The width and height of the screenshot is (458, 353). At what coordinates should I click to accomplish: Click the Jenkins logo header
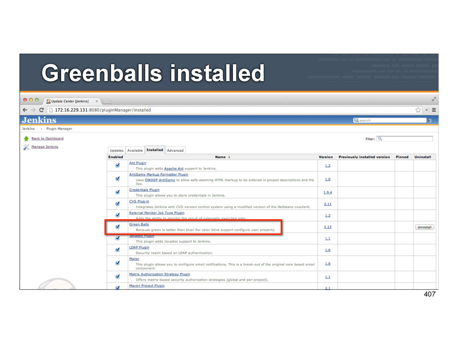click(39, 120)
